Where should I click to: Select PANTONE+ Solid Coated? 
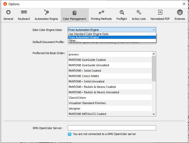[x=110, y=71]
